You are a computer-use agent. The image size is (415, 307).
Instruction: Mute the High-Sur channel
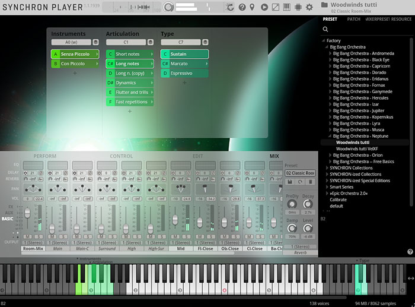[x=151, y=236]
